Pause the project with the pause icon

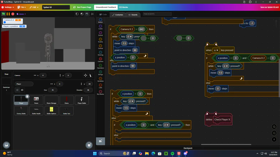coord(8,14)
